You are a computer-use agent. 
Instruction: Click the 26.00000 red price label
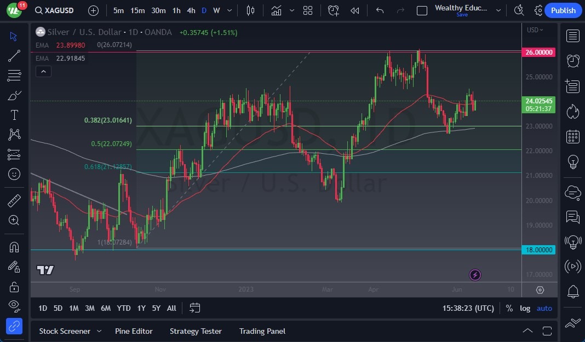click(539, 53)
